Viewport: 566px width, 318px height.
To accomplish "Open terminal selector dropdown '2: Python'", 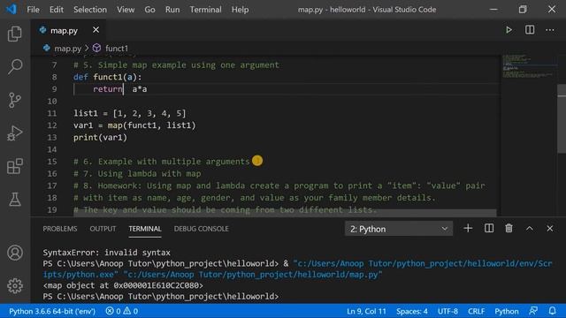I will point(399,229).
